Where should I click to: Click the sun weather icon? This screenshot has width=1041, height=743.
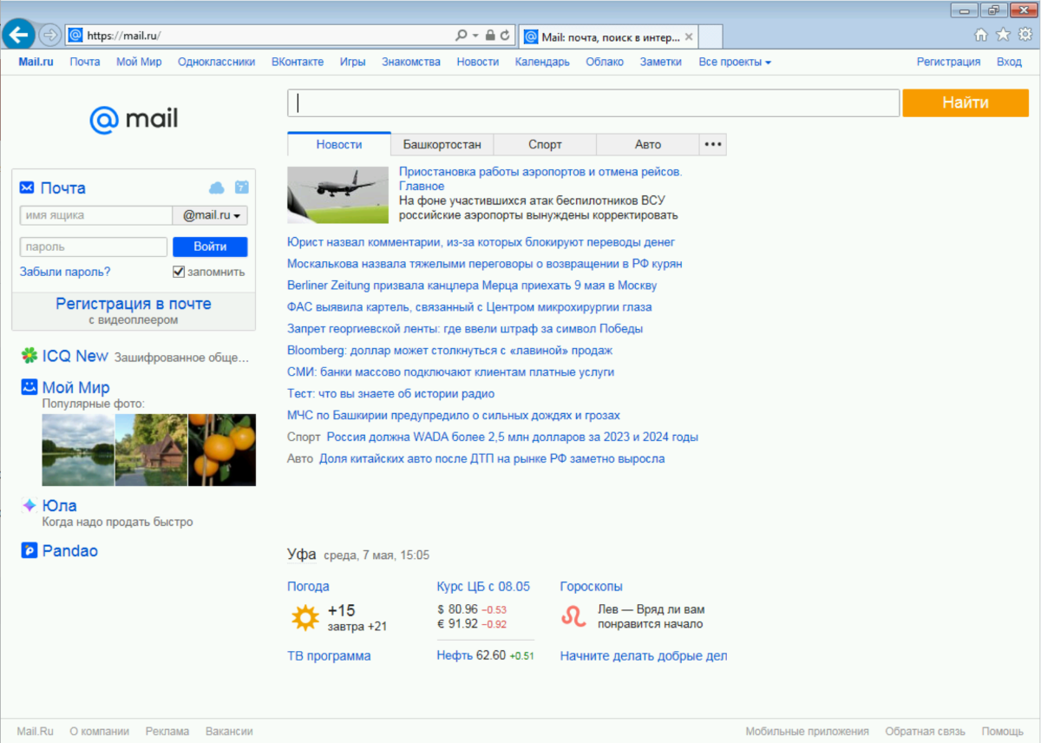(304, 617)
